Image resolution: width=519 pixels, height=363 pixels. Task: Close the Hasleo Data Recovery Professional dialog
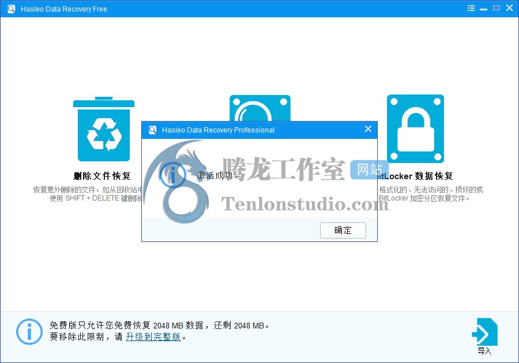tap(368, 129)
